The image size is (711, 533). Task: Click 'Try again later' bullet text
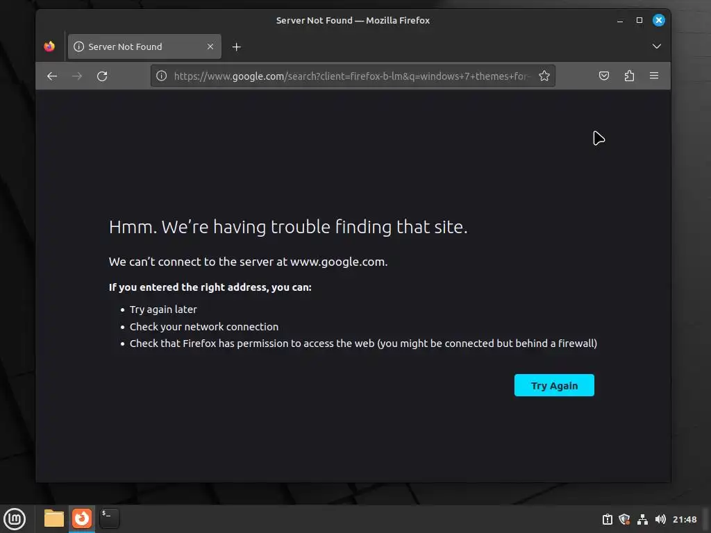[163, 310]
